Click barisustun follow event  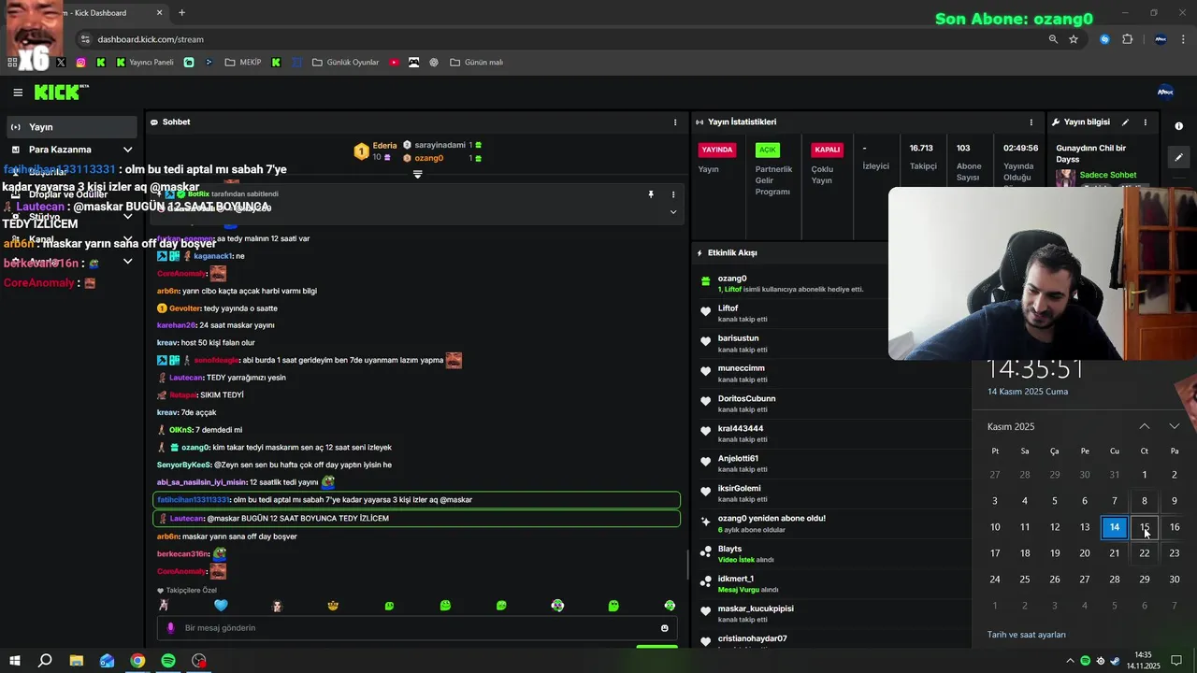tap(790, 343)
